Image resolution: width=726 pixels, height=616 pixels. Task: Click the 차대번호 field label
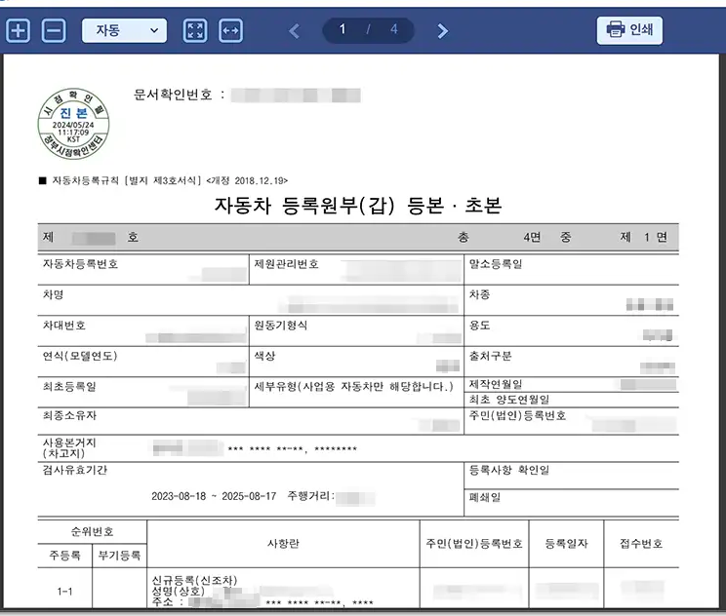pos(63,326)
